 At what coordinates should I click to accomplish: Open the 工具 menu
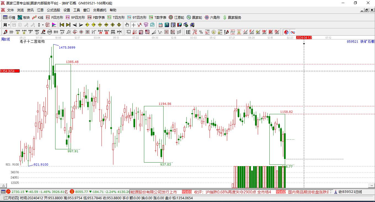pyautogui.click(x=77, y=10)
